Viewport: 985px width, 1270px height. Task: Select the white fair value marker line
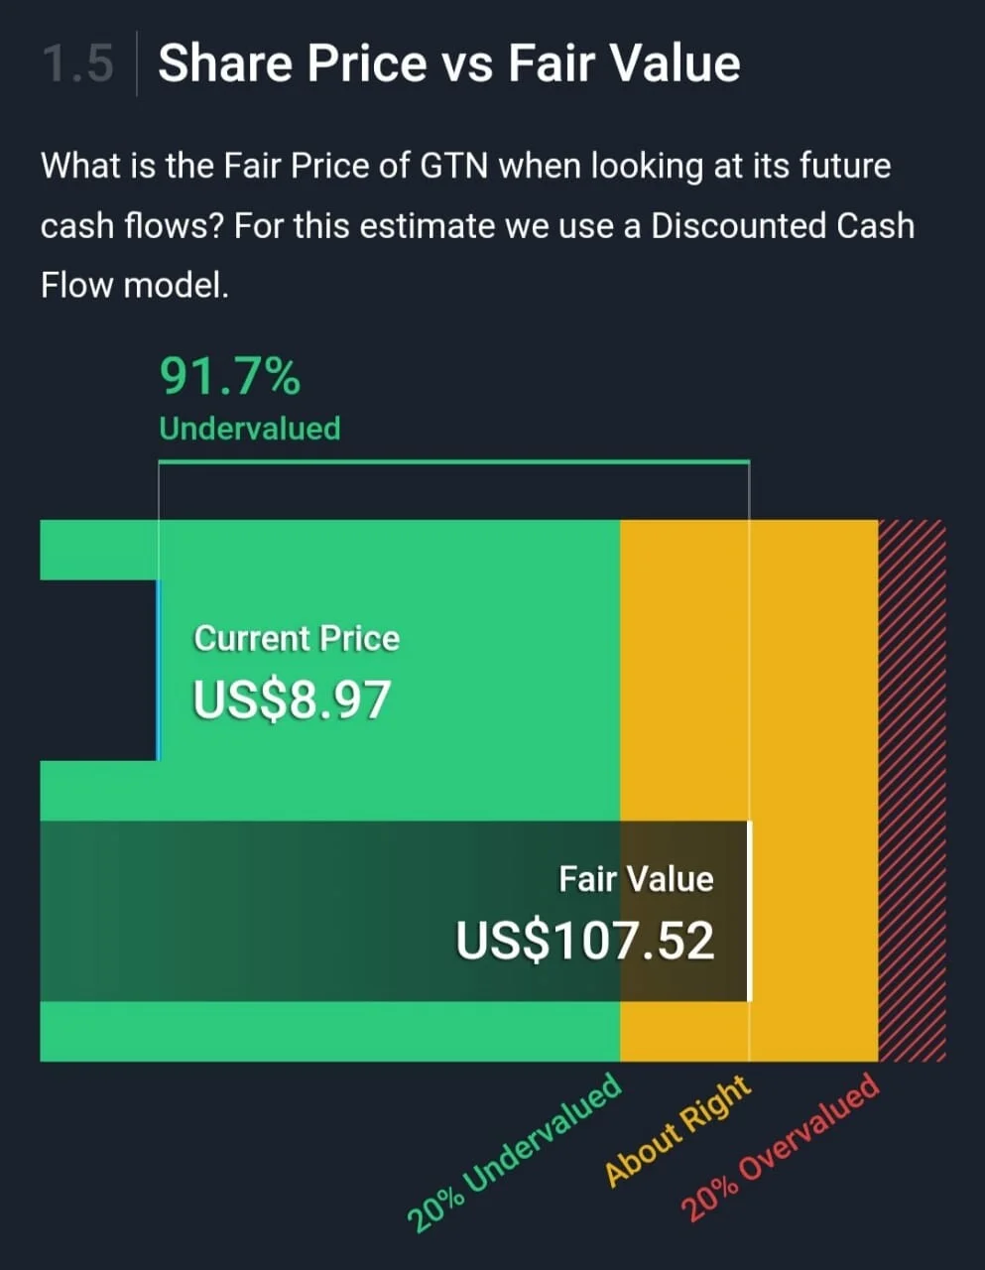(x=749, y=911)
